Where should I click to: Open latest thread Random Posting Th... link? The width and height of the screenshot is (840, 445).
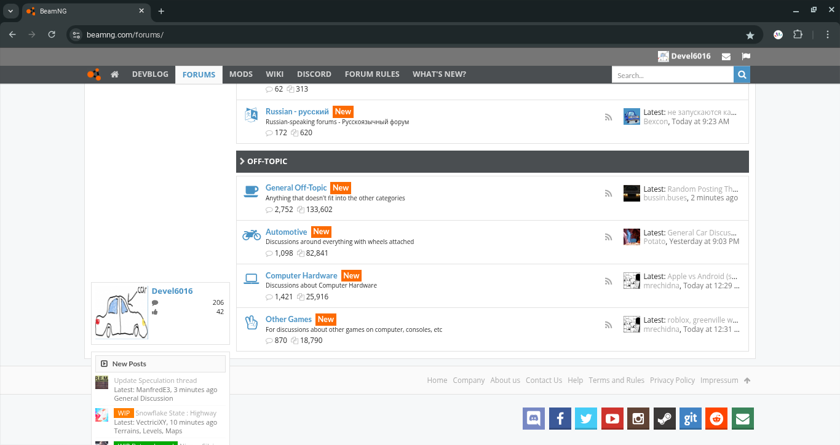pos(702,189)
